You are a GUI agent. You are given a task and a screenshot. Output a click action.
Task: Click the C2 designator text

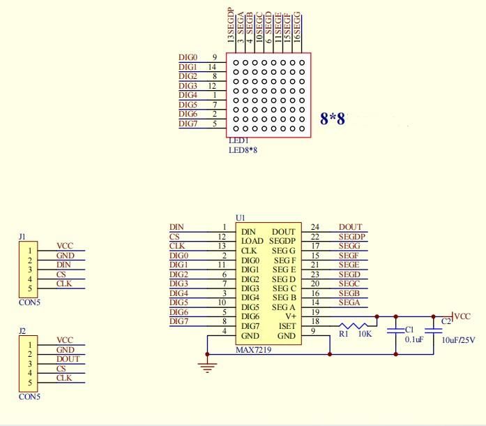[x=446, y=322]
